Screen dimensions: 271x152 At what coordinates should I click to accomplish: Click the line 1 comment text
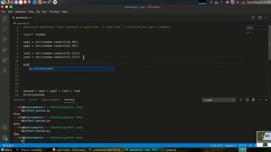(97, 27)
